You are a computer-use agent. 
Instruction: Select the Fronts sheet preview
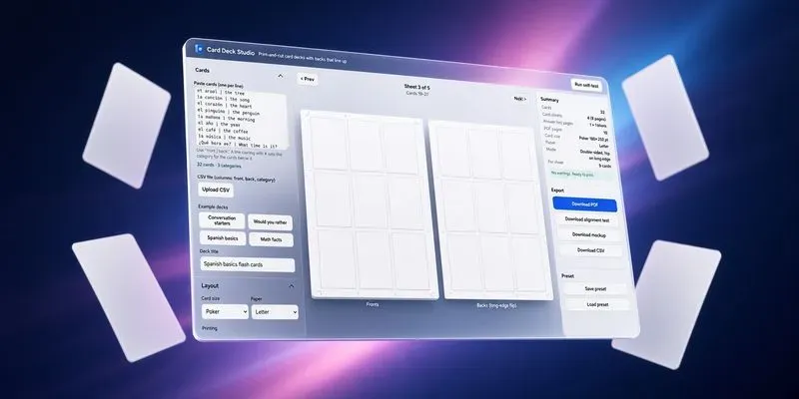[x=369, y=204]
